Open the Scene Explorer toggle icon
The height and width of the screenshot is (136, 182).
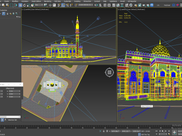[105, 5]
